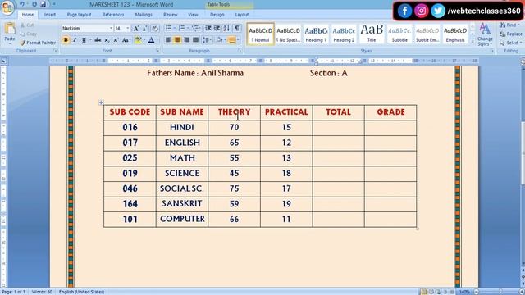Increase the paragraph indent
This screenshot has width=525, height=295.
pyautogui.click(x=217, y=29)
